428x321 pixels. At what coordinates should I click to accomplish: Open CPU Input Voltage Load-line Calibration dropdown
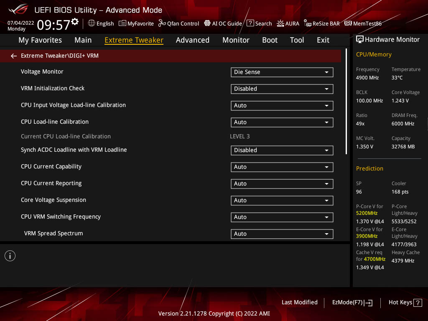point(282,106)
